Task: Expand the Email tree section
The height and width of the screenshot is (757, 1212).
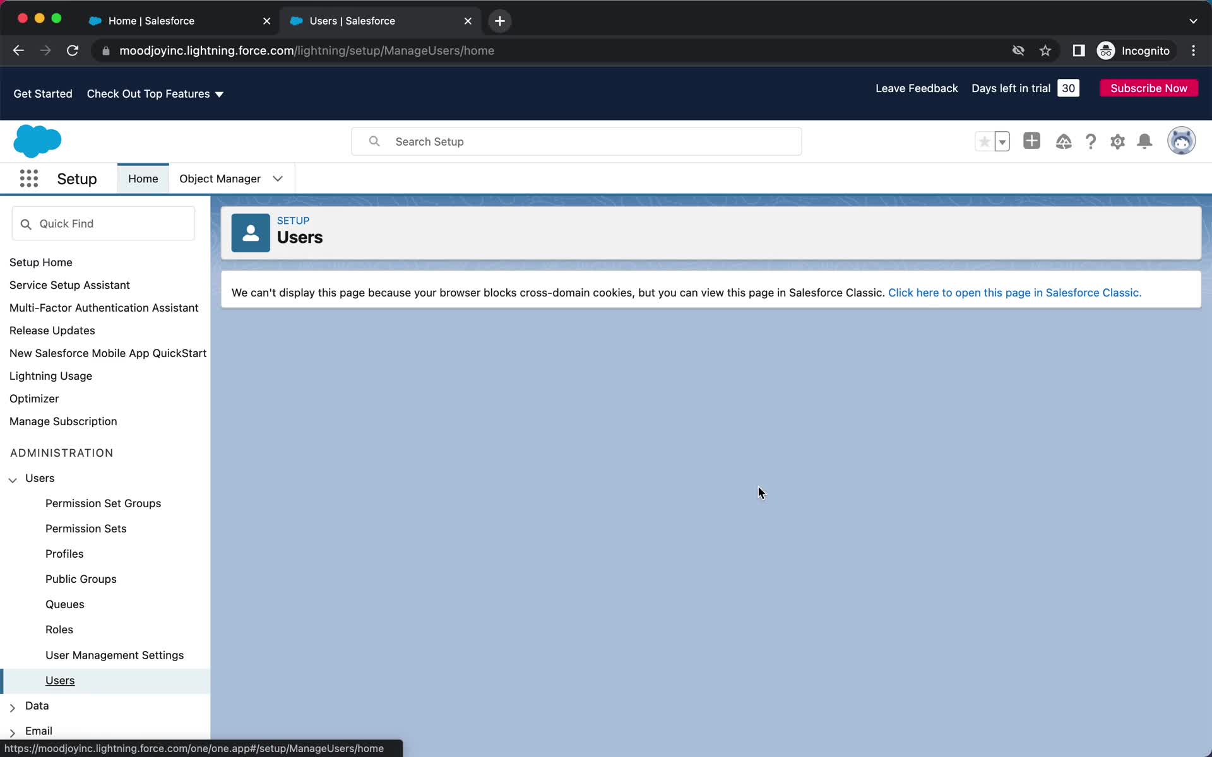Action: pos(13,732)
